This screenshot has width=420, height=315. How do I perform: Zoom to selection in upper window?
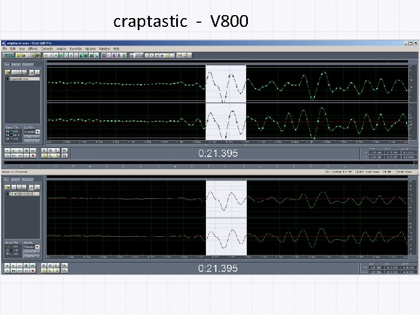coord(44,156)
